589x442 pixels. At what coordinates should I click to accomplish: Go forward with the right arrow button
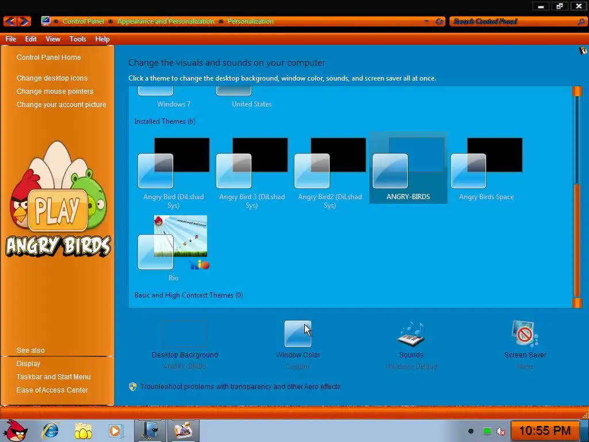tap(24, 21)
